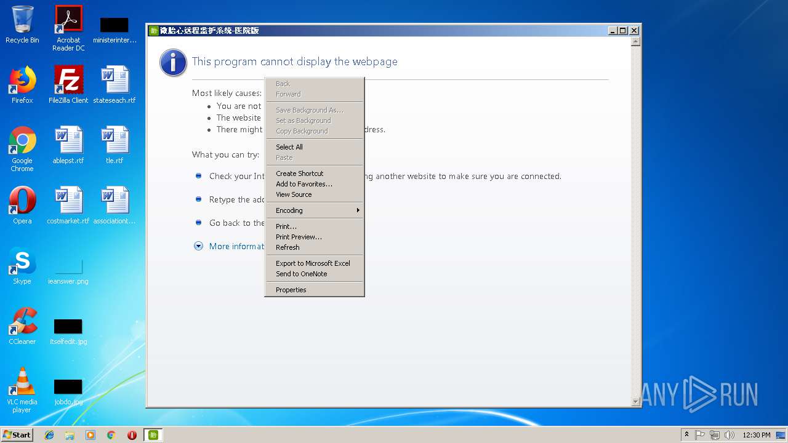The image size is (788, 443).
Task: Open the association rtf file
Action: click(115, 205)
